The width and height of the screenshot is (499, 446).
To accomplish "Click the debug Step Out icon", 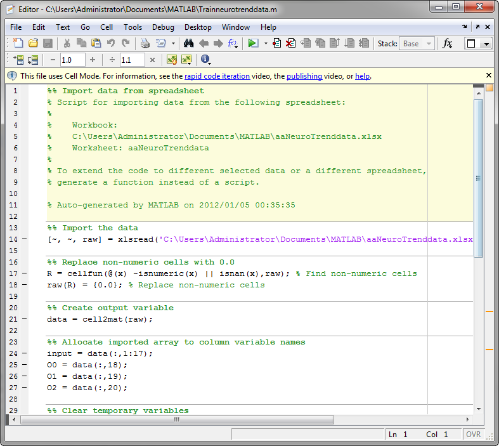I will (335, 43).
